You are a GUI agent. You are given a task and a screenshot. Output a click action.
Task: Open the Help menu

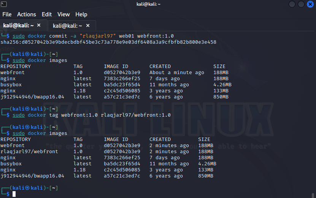point(81,14)
